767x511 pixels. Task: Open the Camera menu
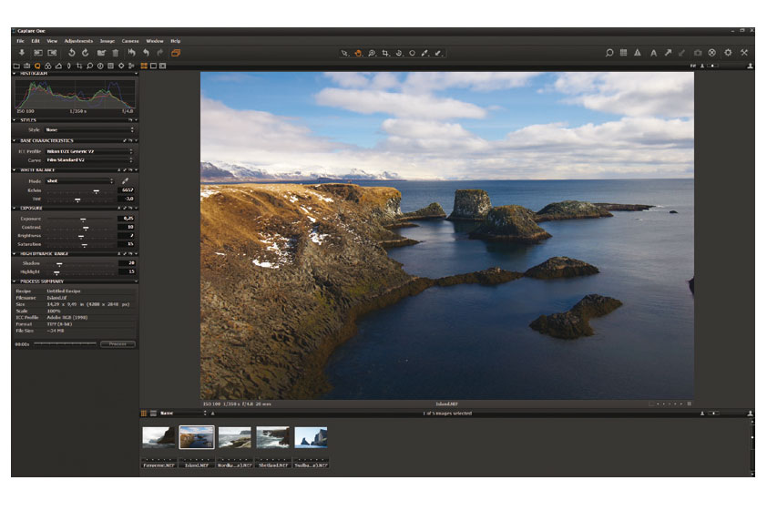click(130, 41)
